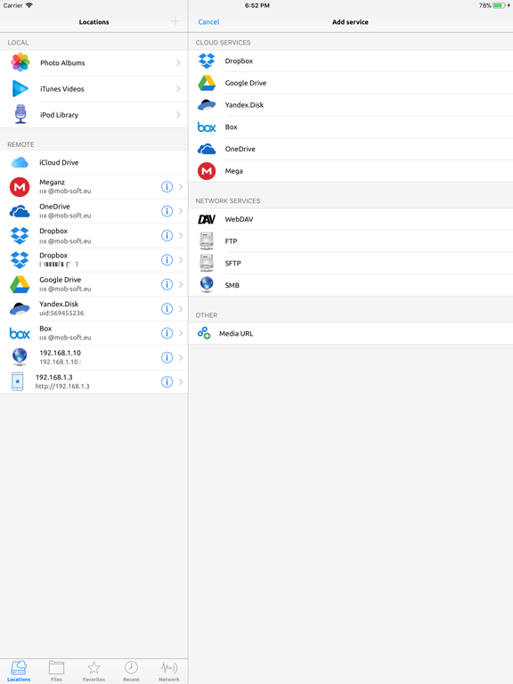Open Yandex.Disk via its row chevron
Viewport: 513px width, 684px height.
180,309
